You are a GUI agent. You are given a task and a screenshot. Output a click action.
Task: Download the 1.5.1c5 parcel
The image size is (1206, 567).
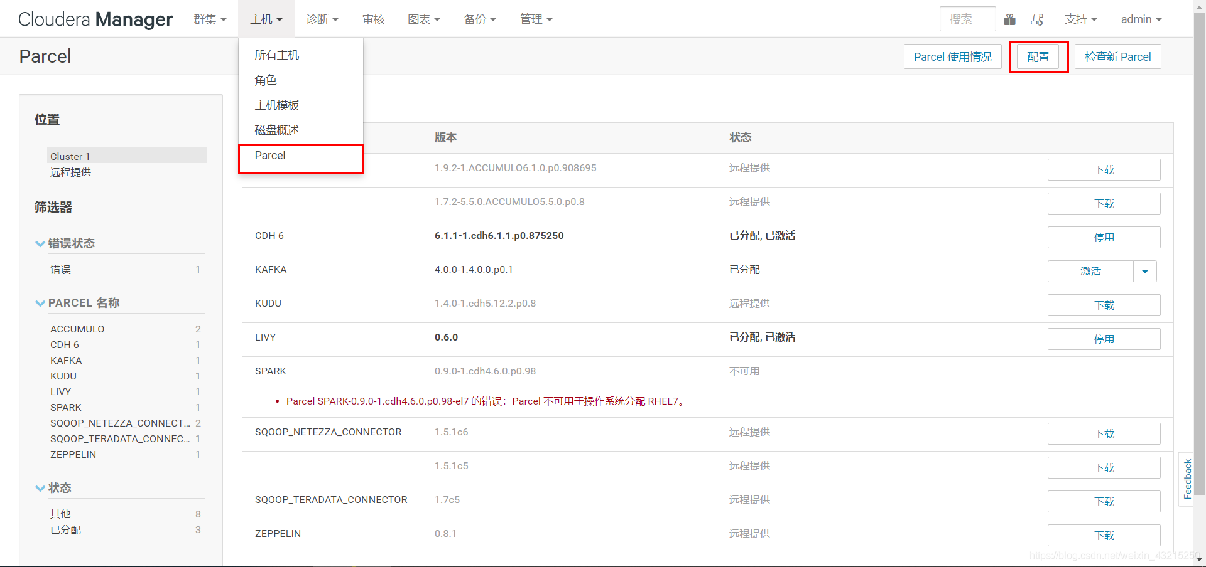[1104, 468]
